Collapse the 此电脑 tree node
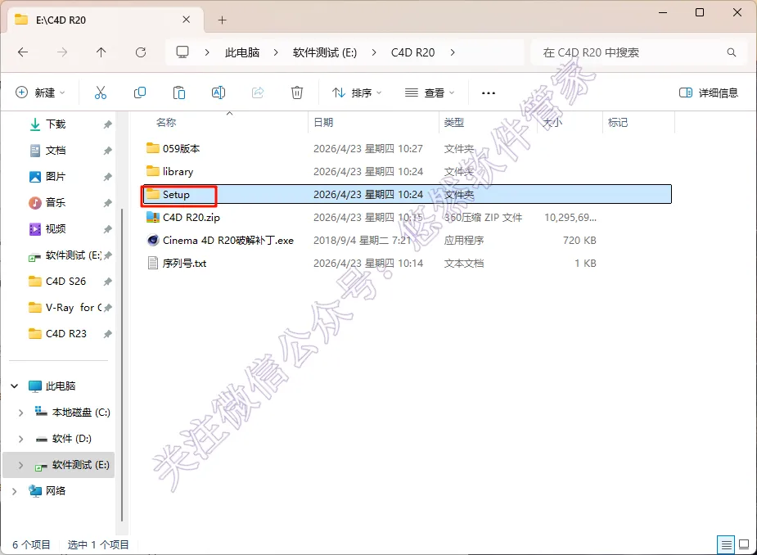Viewport: 757px width, 555px height. (15, 386)
